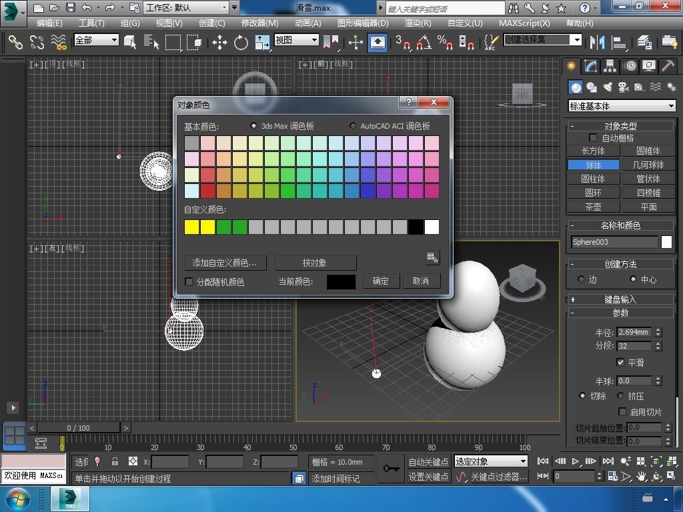Open the Utilities hammer panel icon
Screen dimensions: 683x512
[x=668, y=66]
